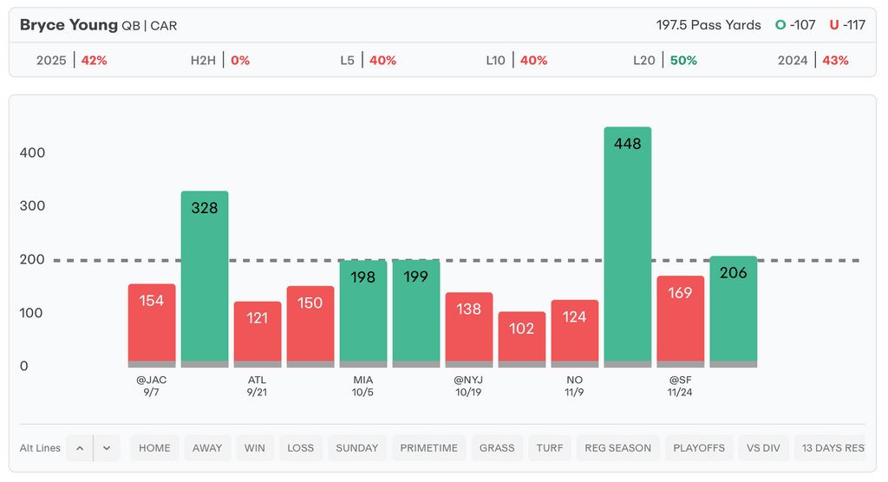Switch to the L5 hit-rate tab

click(x=369, y=61)
